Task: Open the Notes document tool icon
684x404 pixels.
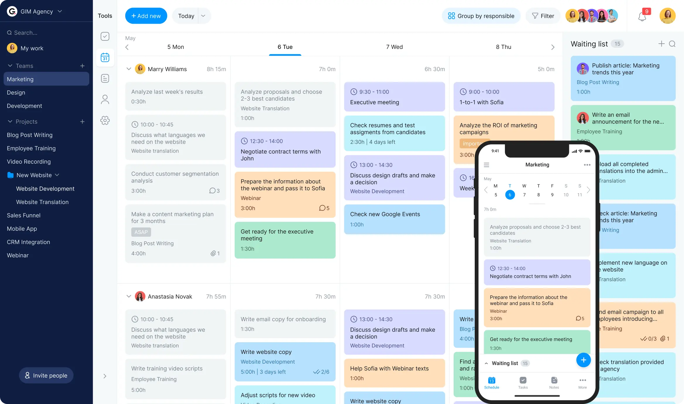Action: (x=105, y=78)
